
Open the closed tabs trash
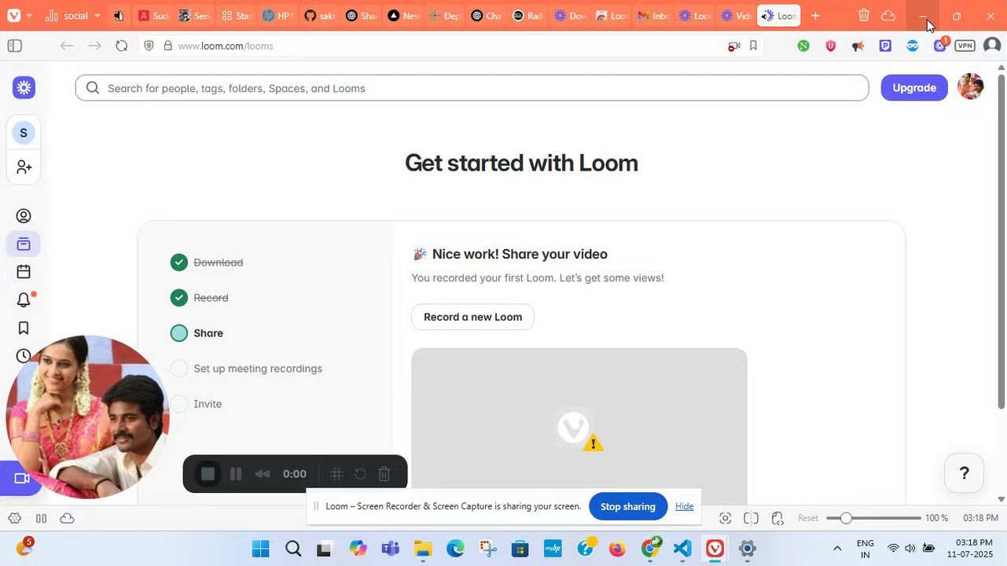click(x=863, y=16)
